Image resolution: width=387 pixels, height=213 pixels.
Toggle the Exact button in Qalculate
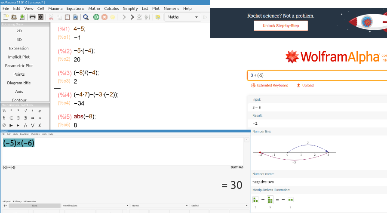click(34, 206)
